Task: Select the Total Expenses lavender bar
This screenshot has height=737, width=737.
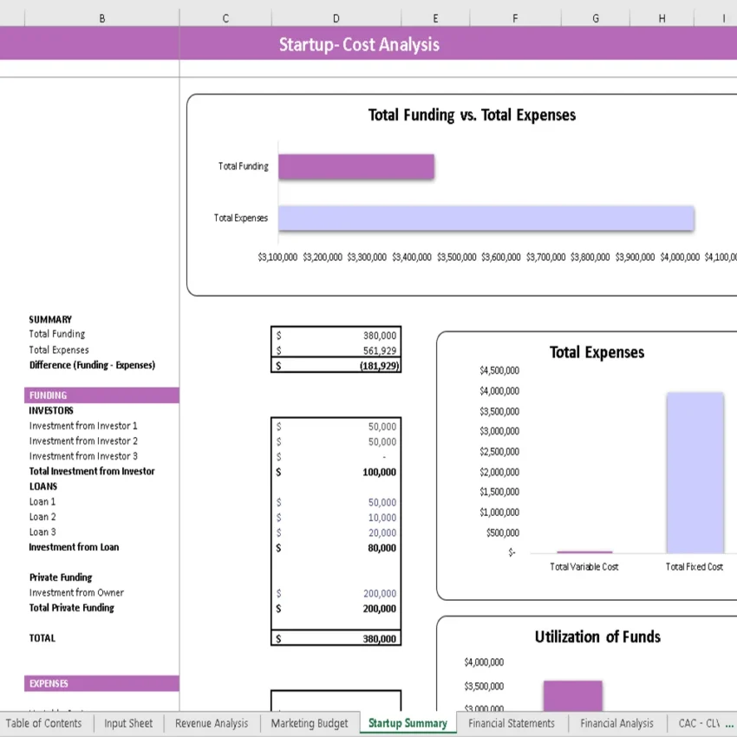Action: 486,218
